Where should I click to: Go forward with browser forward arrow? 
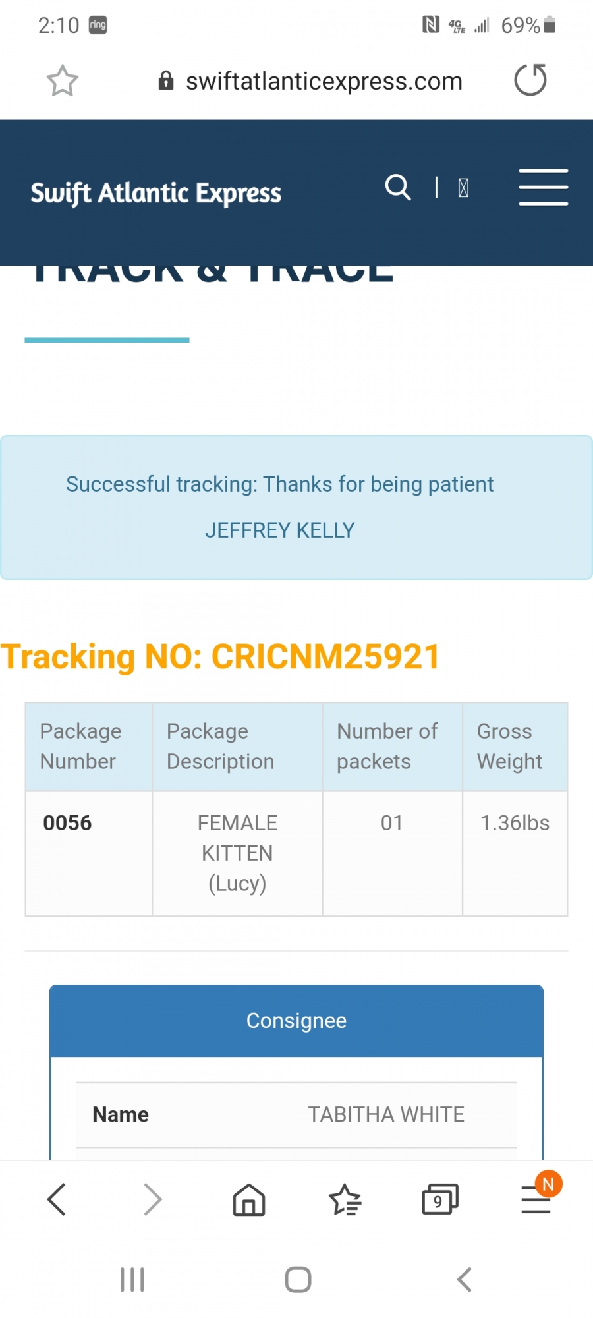152,1199
